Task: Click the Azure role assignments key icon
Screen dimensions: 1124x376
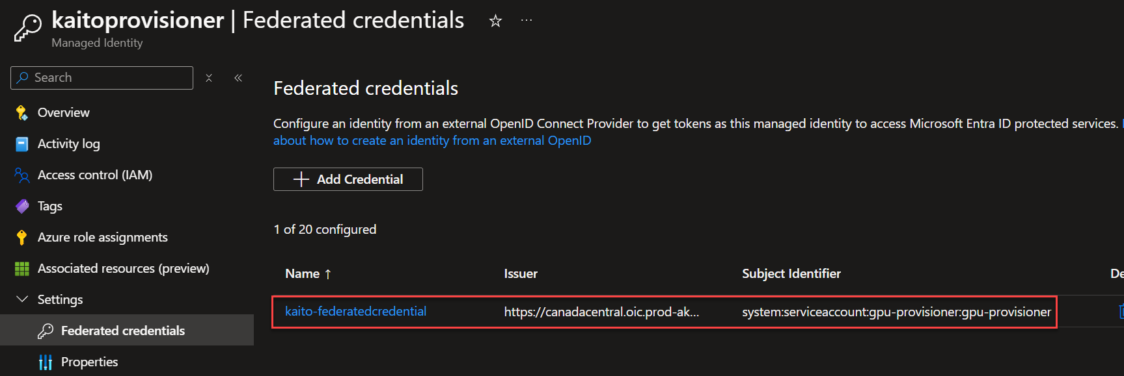Action: point(21,238)
